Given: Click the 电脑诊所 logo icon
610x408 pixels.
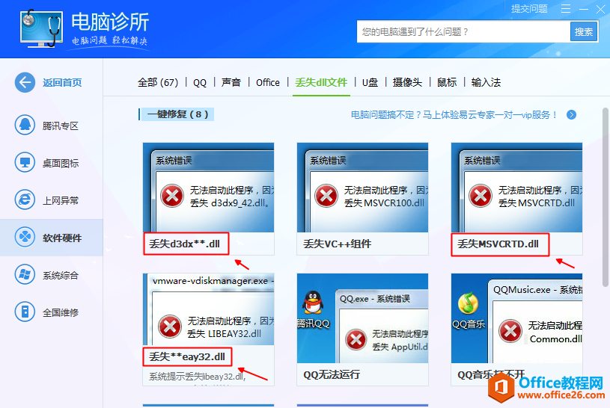Looking at the screenshot, I should [41, 28].
